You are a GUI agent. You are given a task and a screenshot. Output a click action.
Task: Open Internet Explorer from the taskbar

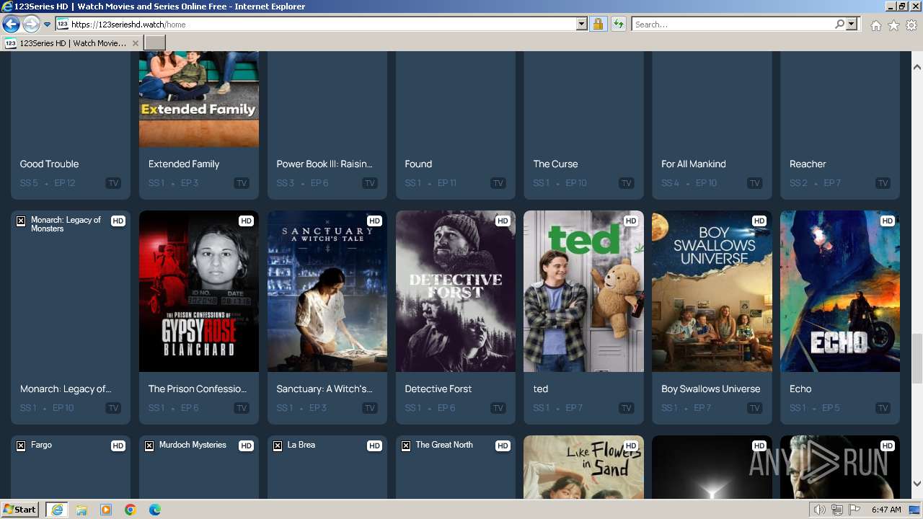pos(57,510)
